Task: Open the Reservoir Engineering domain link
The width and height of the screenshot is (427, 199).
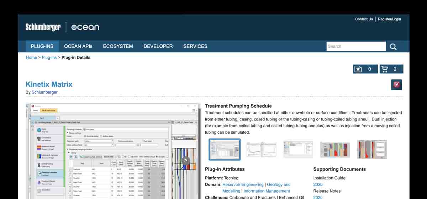Action: [243, 185]
